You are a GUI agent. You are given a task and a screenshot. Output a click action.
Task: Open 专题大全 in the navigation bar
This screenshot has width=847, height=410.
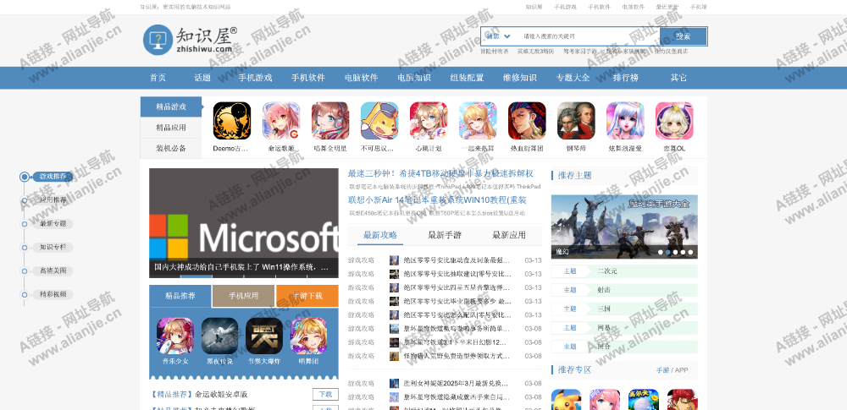click(573, 78)
